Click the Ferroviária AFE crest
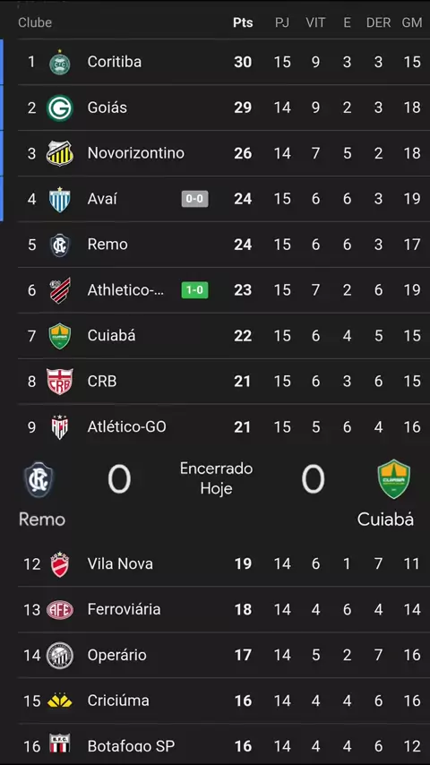The width and height of the screenshot is (430, 765). 59,610
